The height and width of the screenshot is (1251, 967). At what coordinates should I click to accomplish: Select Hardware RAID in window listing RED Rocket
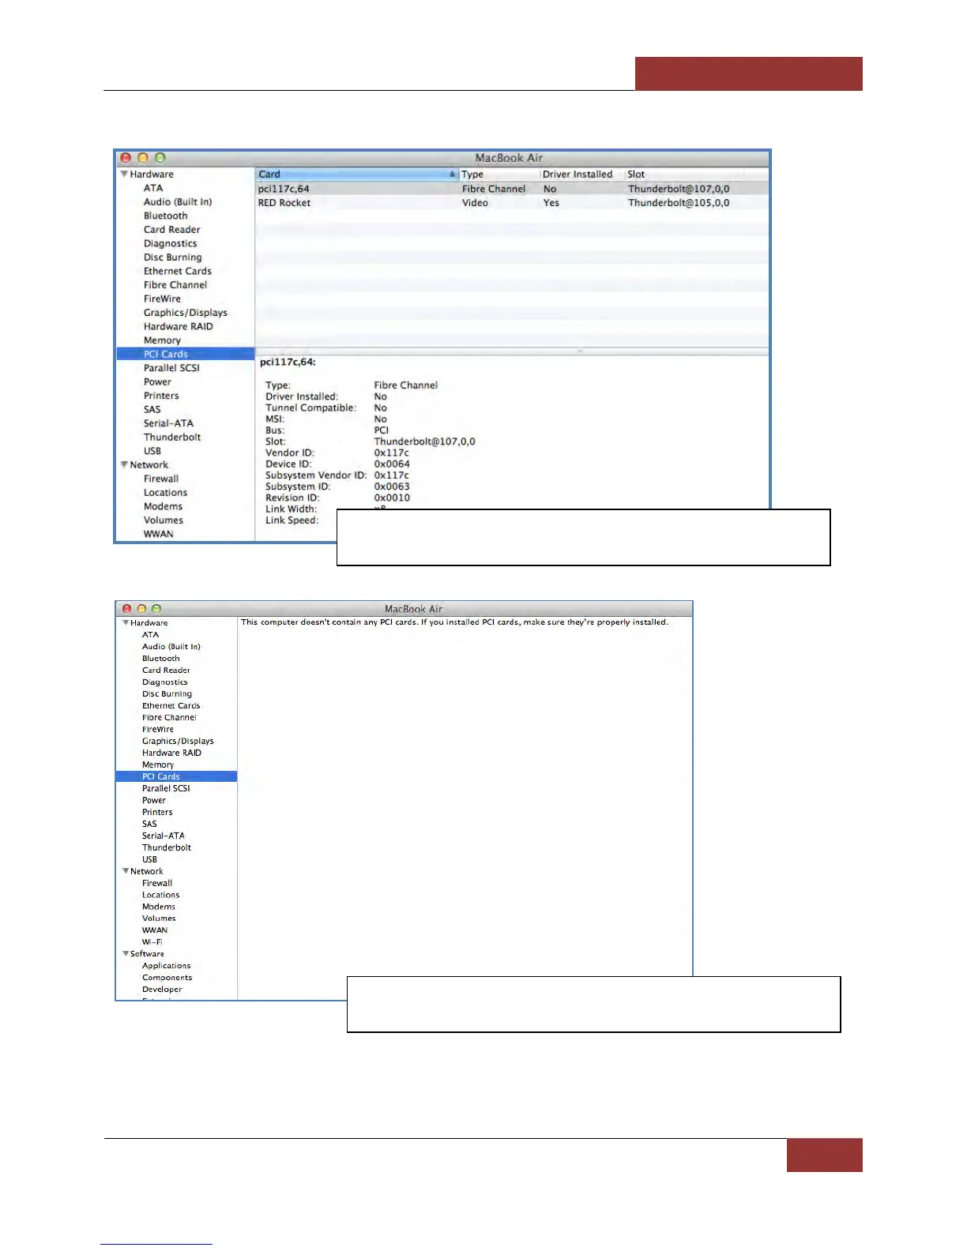pyautogui.click(x=179, y=326)
